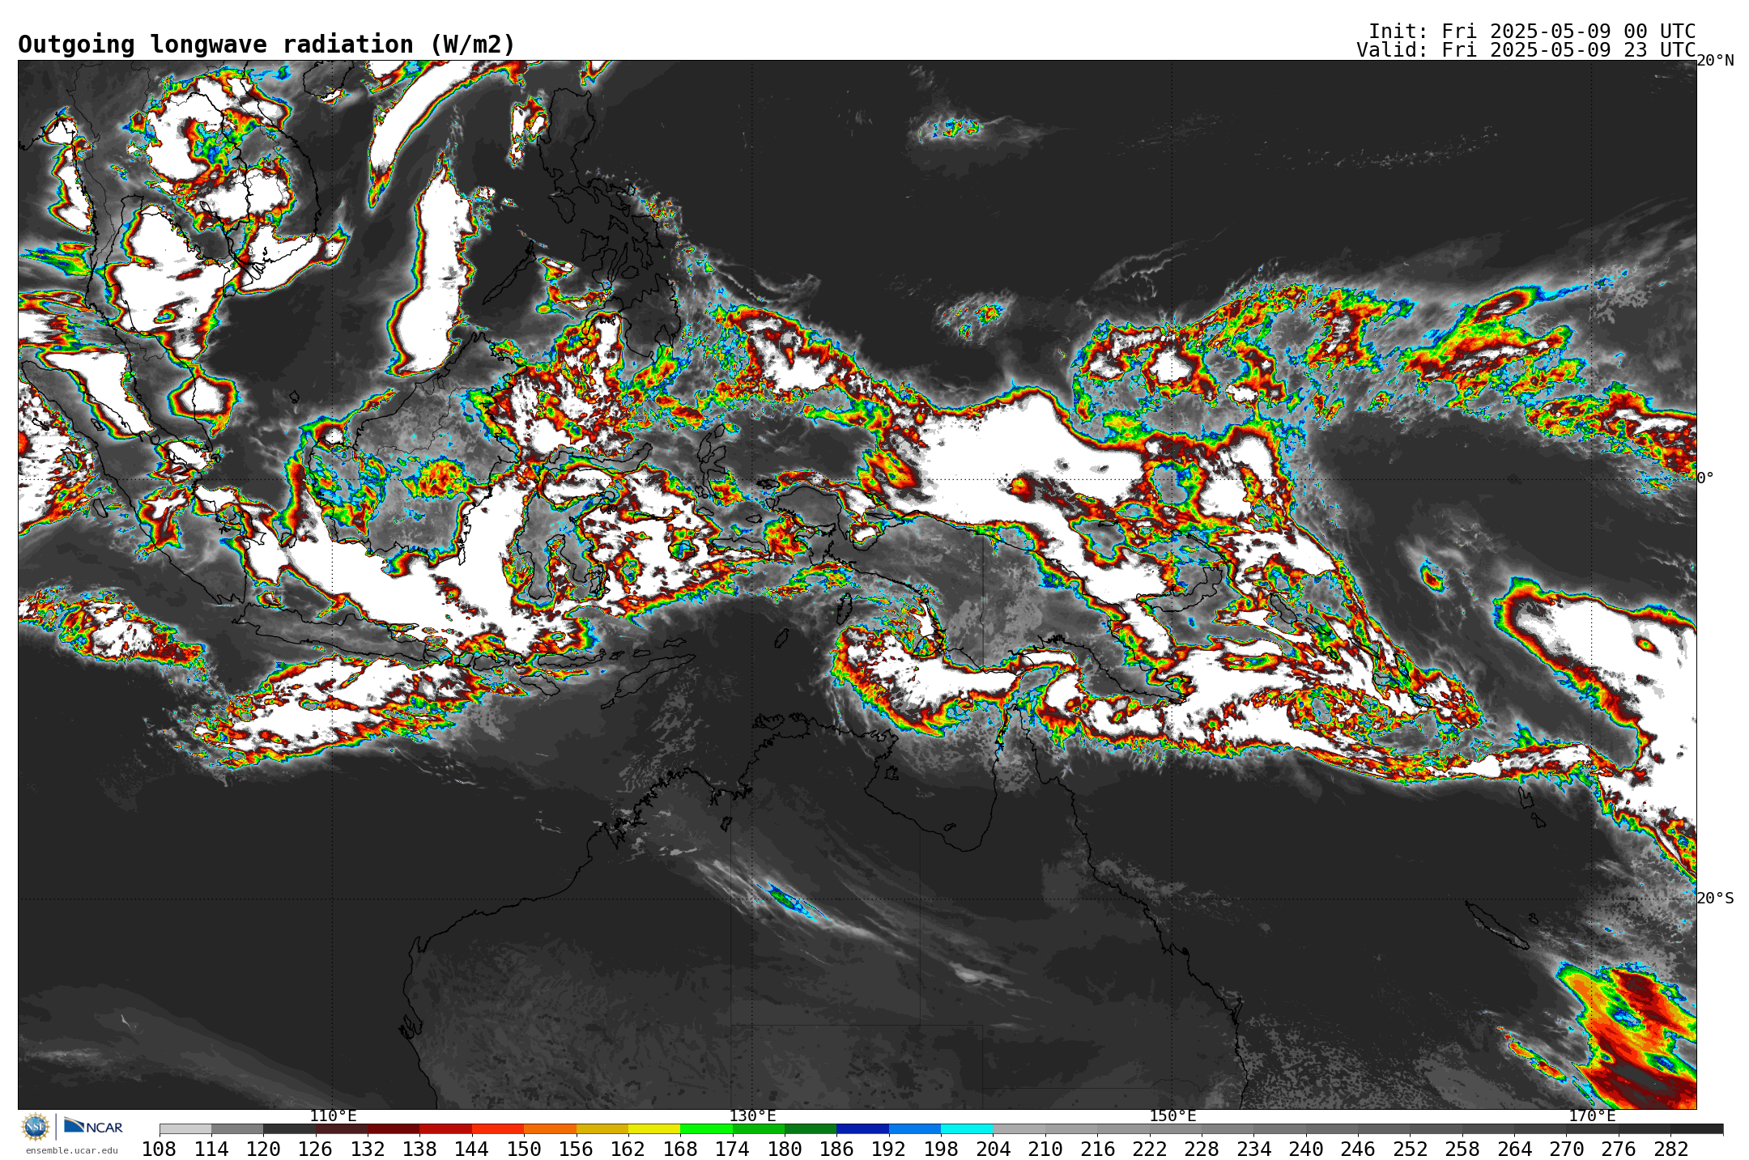This screenshot has height=1160, width=1749.
Task: Click the colorbar value label 108
Action: click(x=160, y=1149)
